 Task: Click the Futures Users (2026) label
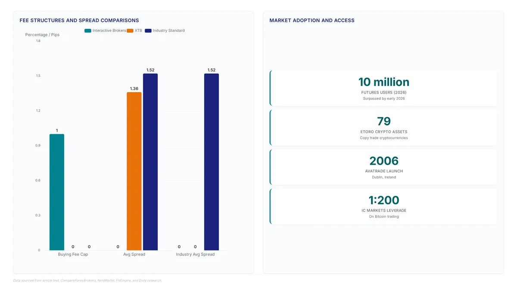point(384,92)
